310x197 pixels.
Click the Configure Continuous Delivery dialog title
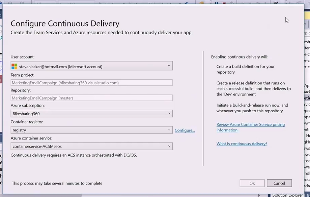(65, 24)
